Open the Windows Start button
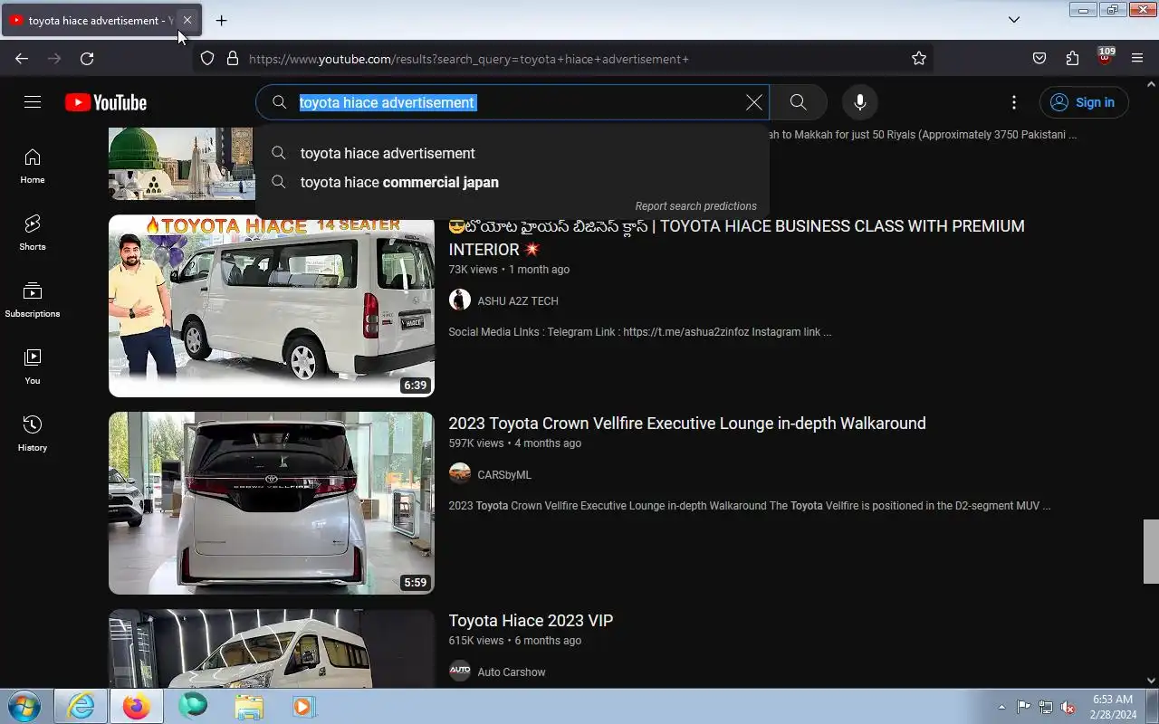Viewport: 1159px width, 724px height. (x=24, y=706)
